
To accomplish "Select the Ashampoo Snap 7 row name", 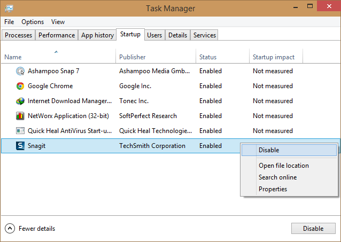I will pos(53,71).
